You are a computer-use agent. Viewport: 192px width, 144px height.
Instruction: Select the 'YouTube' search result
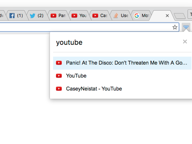pos(122,76)
